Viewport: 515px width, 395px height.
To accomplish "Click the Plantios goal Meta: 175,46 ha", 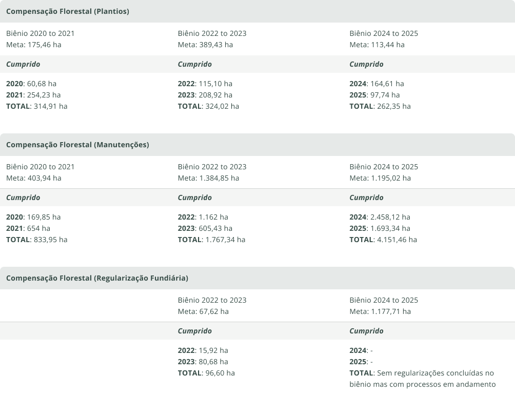I will (34, 45).
